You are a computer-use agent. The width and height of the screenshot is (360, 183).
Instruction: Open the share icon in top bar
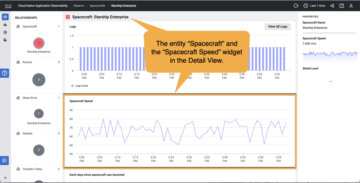pyautogui.click(x=332, y=6)
